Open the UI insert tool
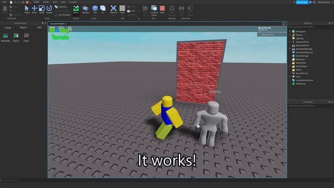 point(103,9)
